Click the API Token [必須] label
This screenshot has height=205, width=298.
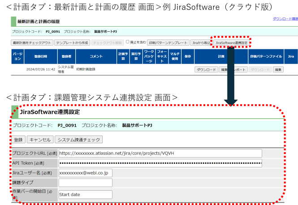click(x=28, y=163)
